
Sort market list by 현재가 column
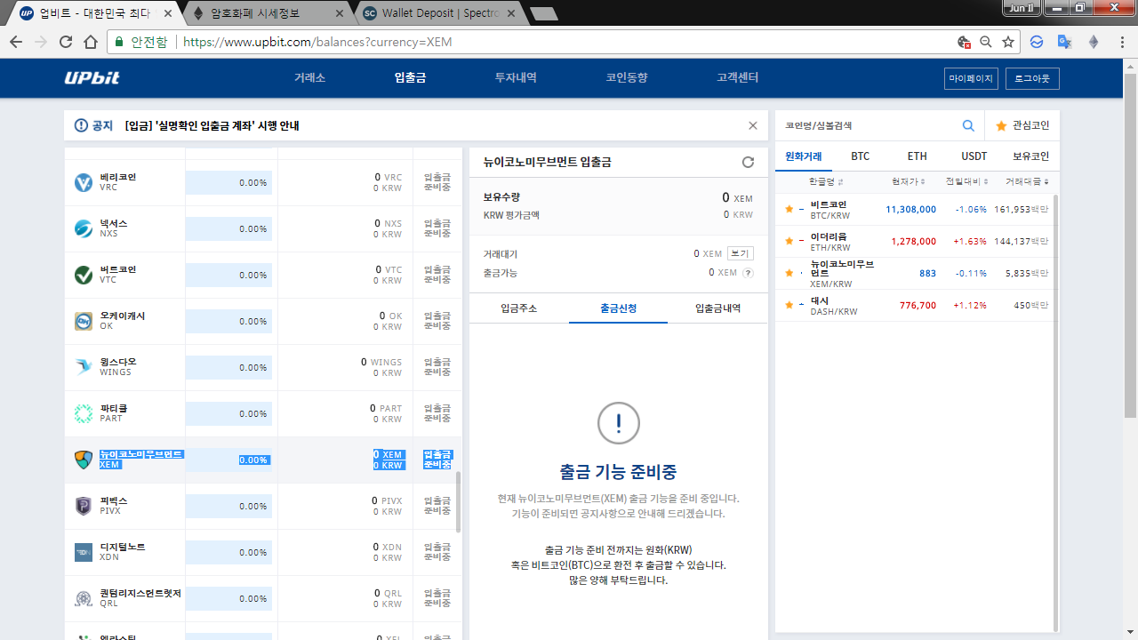pyautogui.click(x=908, y=181)
